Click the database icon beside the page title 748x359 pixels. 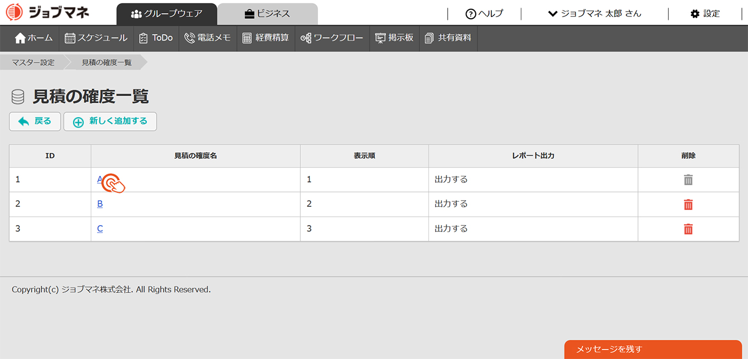click(18, 97)
